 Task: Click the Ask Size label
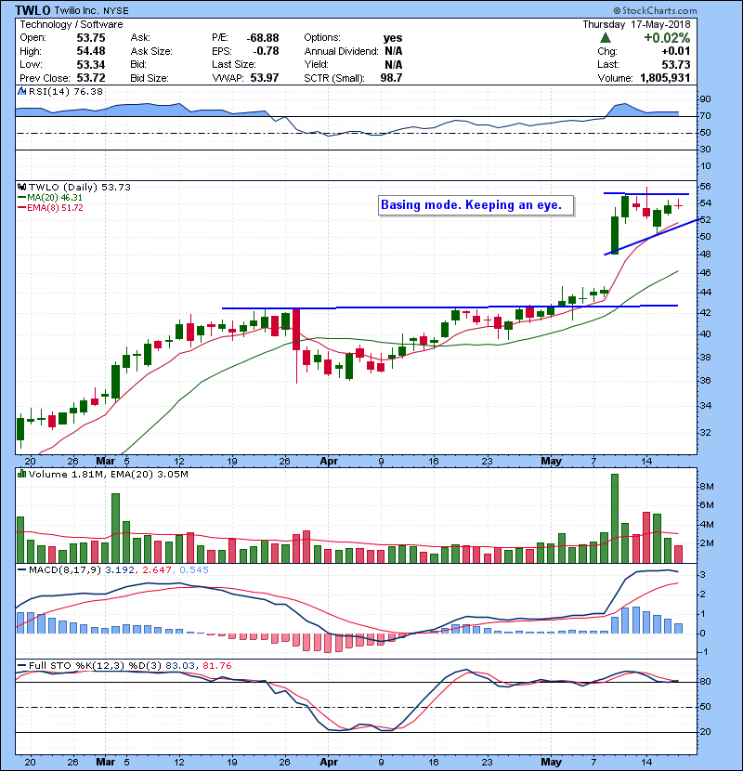(x=151, y=51)
